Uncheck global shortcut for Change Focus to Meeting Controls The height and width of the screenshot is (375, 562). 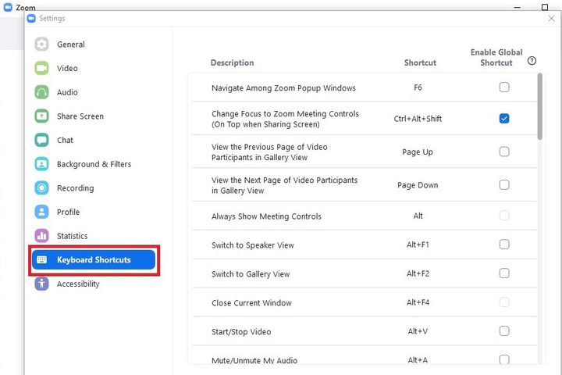pos(504,119)
